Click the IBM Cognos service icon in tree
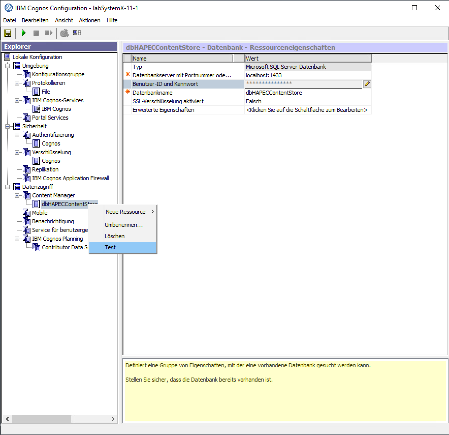Screen dimensions: 449x435 click(x=36, y=109)
